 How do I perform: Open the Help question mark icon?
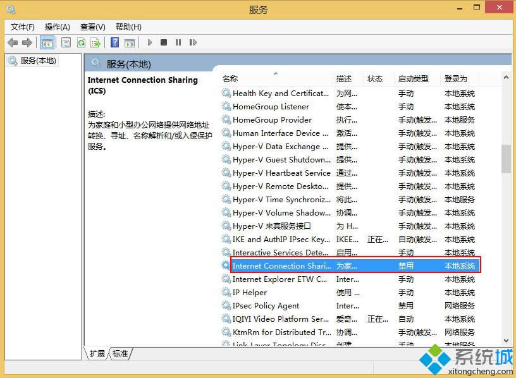tap(114, 42)
